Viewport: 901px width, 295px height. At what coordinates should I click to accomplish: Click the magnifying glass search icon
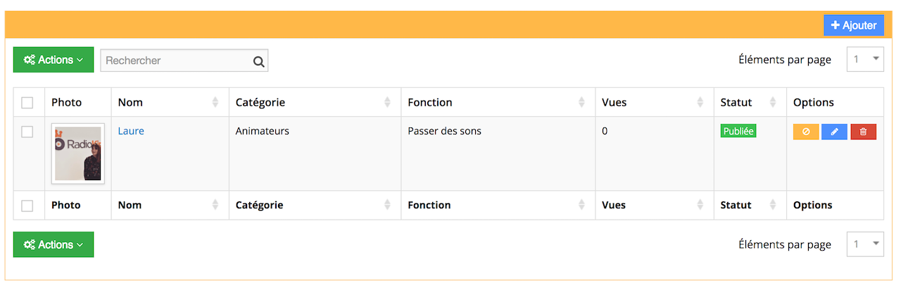(259, 61)
